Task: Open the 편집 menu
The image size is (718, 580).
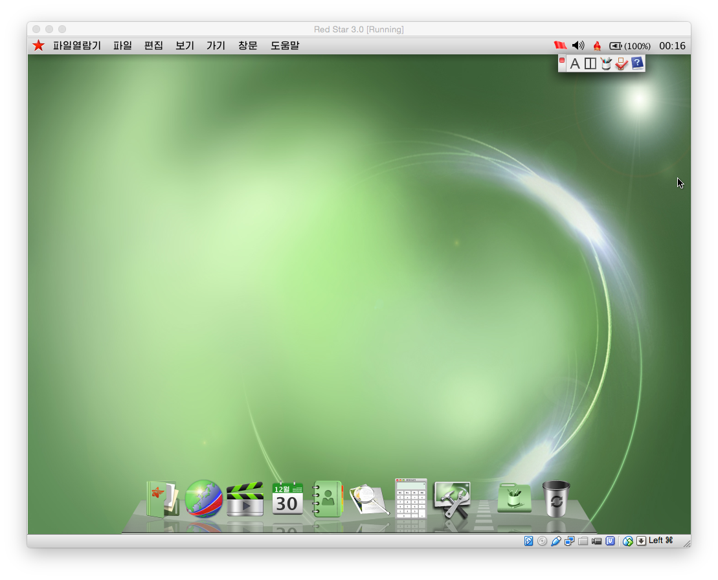Action: (153, 46)
